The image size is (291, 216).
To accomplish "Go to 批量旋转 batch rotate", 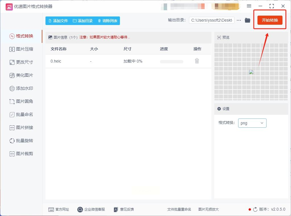I will click(x=21, y=141).
